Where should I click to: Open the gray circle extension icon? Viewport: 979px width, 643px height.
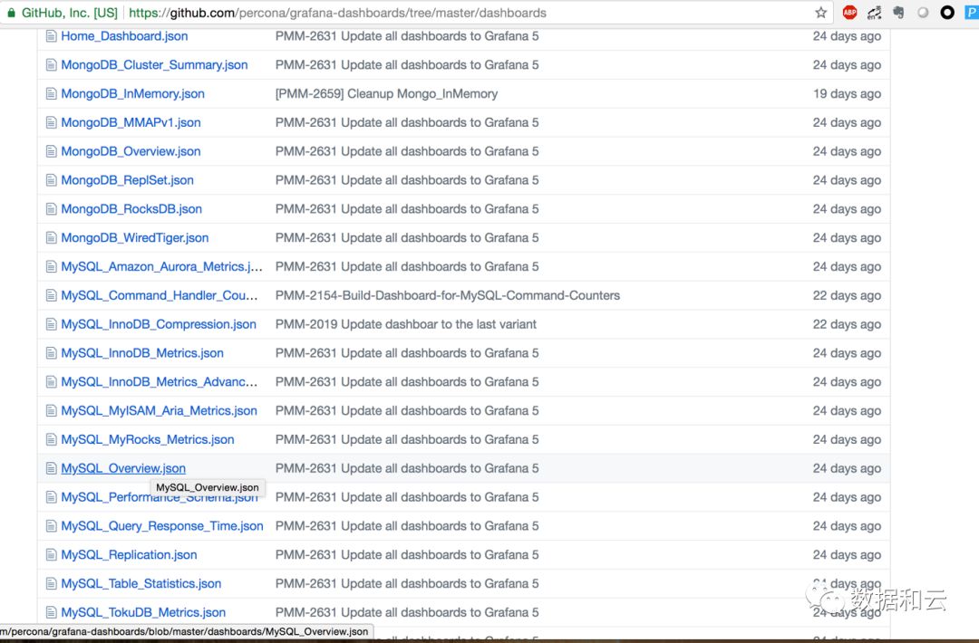923,13
